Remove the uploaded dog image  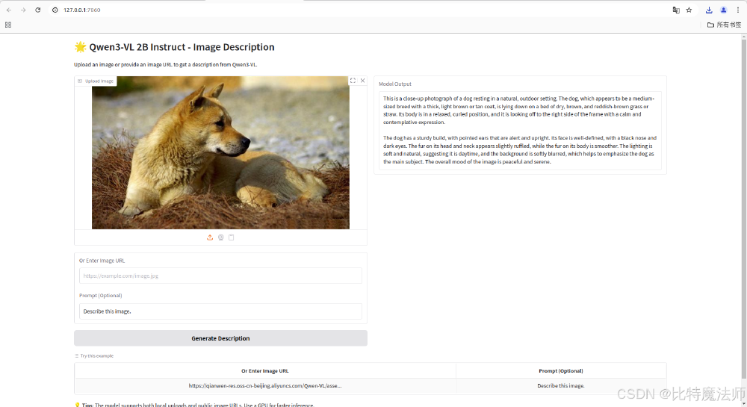(x=362, y=81)
